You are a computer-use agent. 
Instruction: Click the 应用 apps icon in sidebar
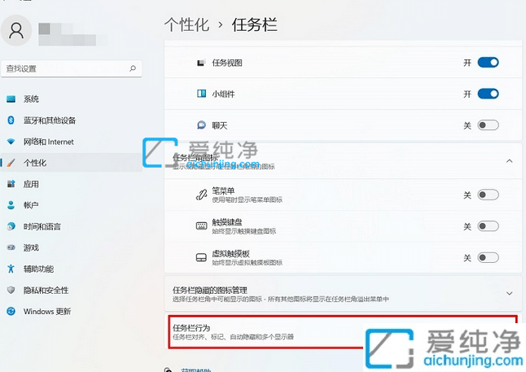11,184
